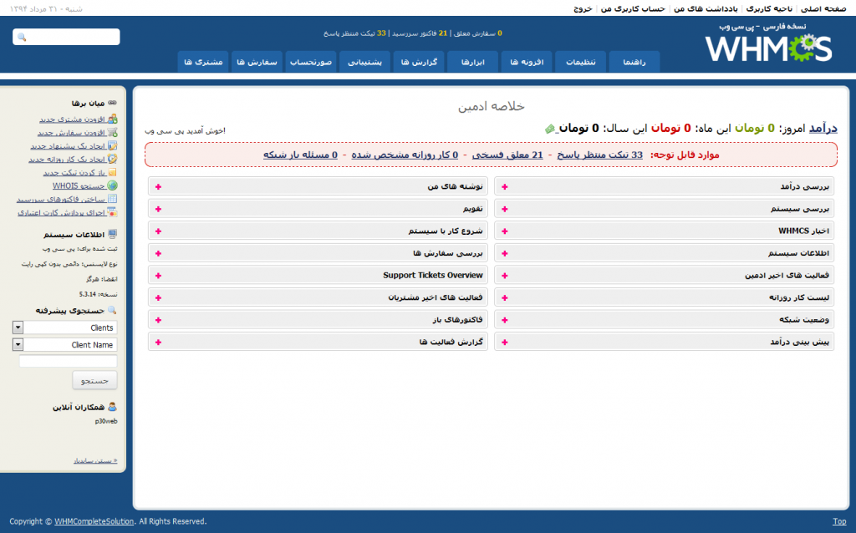
Task: Open the مشتری ها navigation tab
Action: coord(203,62)
